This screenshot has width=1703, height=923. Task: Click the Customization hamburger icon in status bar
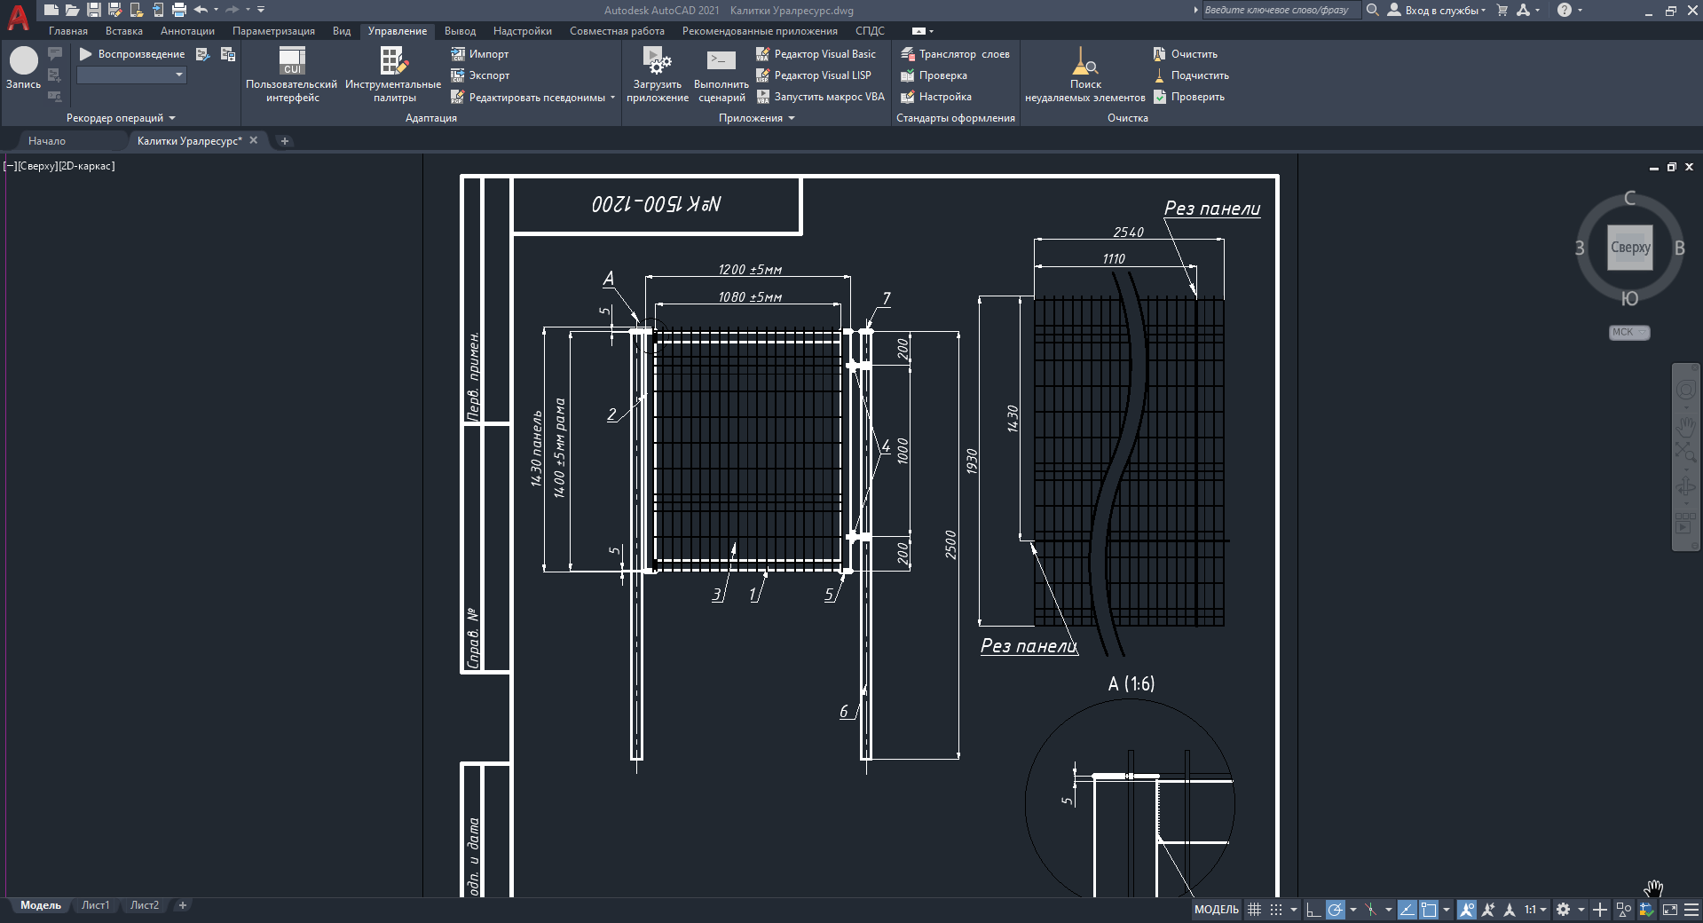click(x=1691, y=910)
